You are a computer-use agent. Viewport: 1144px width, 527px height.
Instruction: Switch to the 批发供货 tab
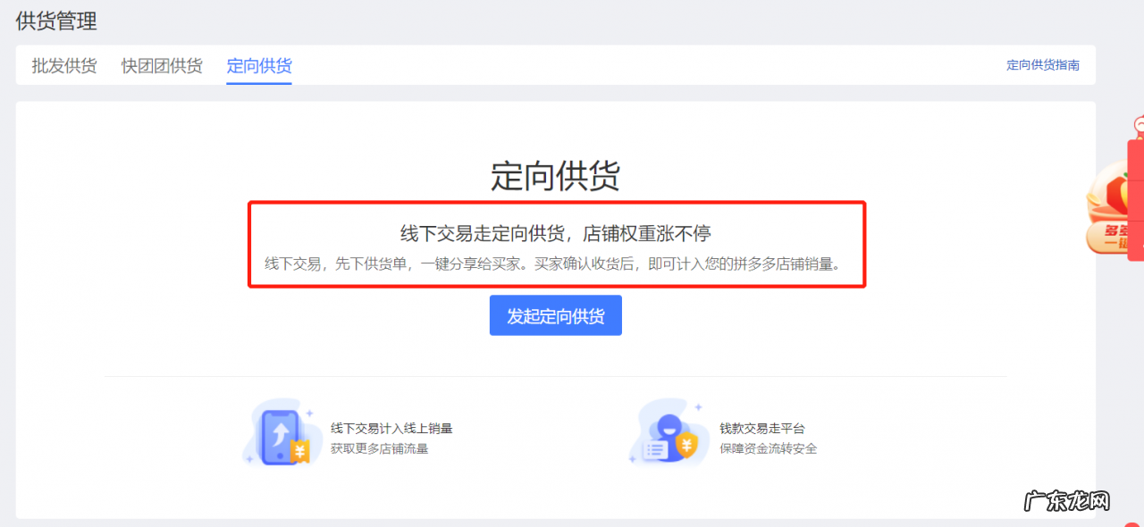coord(63,65)
